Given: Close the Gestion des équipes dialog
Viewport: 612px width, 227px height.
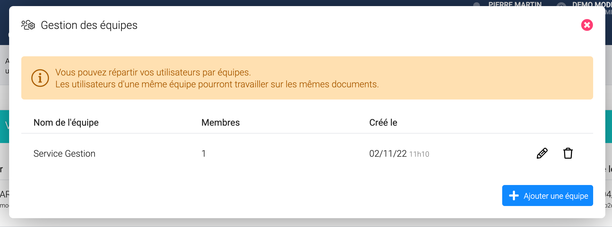Looking at the screenshot, I should pos(587,25).
